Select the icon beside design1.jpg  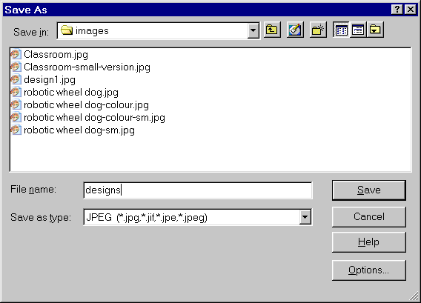tap(16, 80)
